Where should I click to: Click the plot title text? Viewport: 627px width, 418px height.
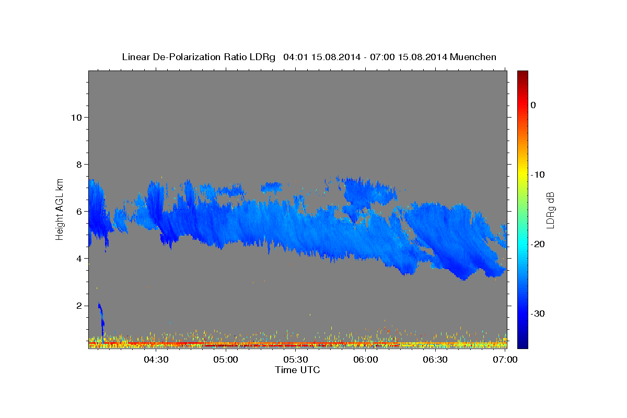tap(309, 57)
